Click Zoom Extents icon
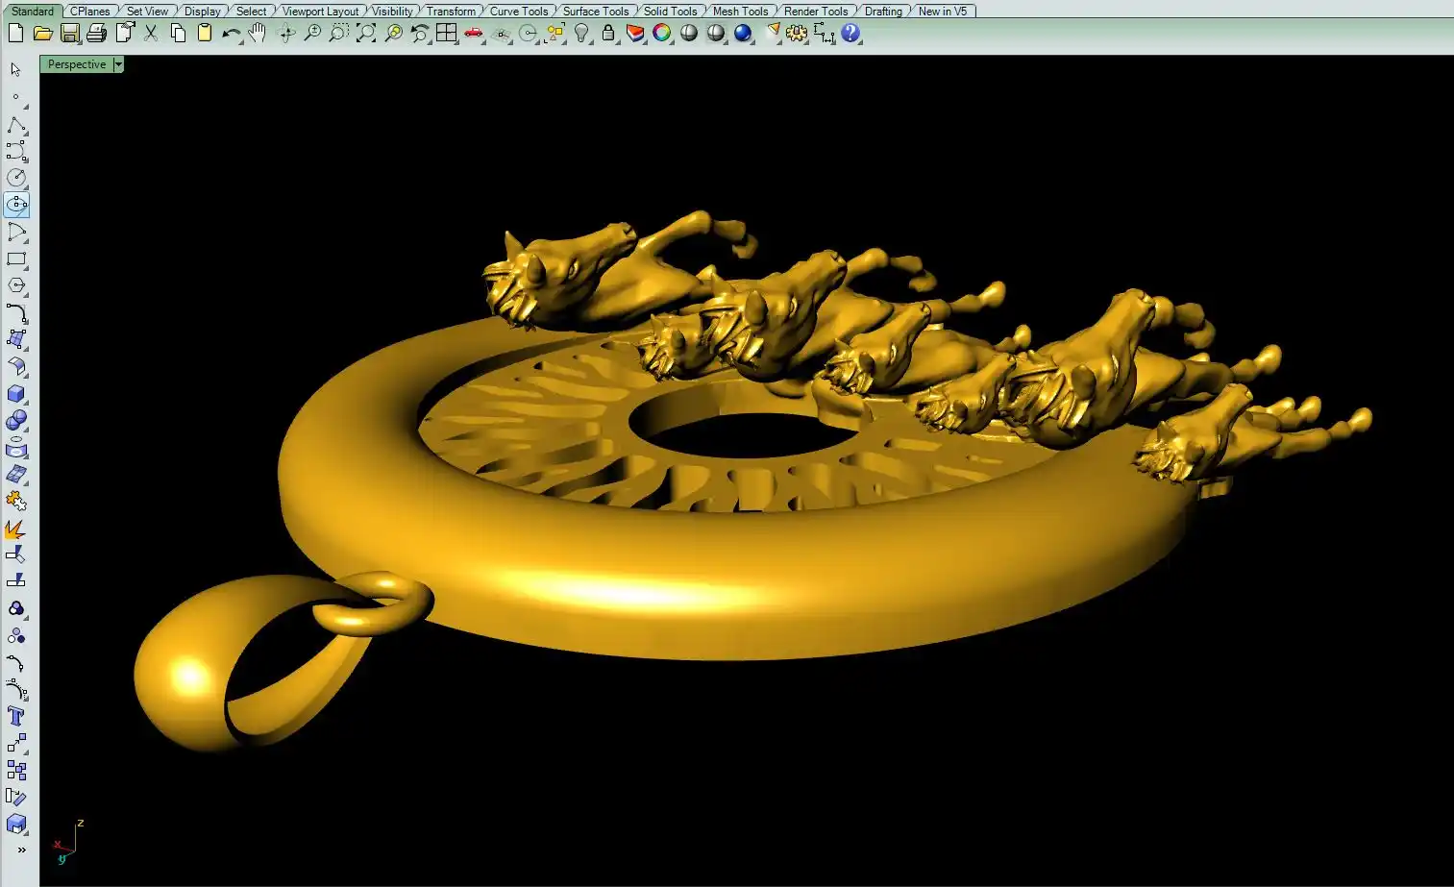1454x887 pixels. (x=366, y=34)
